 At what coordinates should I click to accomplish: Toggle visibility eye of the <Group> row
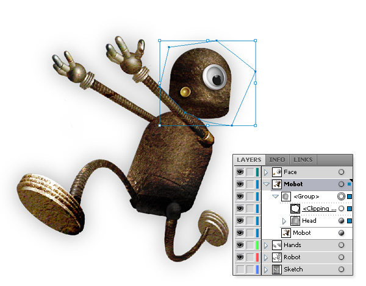240,197
